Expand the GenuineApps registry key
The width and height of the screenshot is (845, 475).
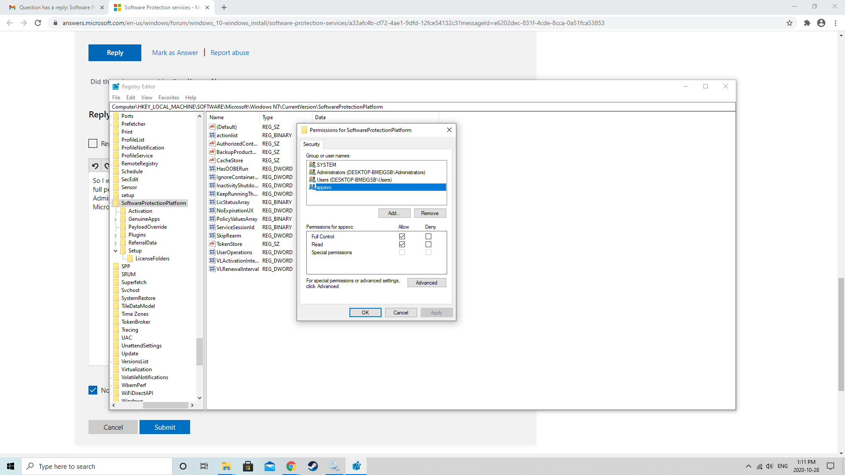116,219
